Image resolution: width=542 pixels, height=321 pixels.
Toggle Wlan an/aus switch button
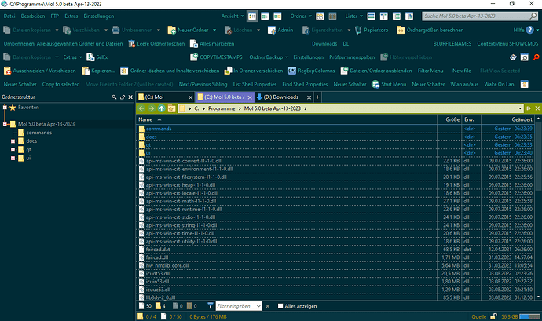point(469,83)
